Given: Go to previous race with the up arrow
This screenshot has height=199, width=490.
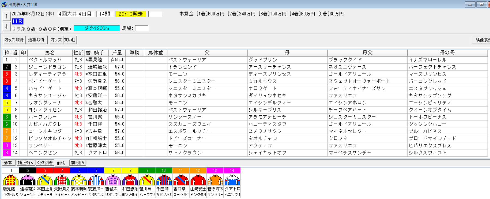Looking at the screenshot, I should pos(6,16).
